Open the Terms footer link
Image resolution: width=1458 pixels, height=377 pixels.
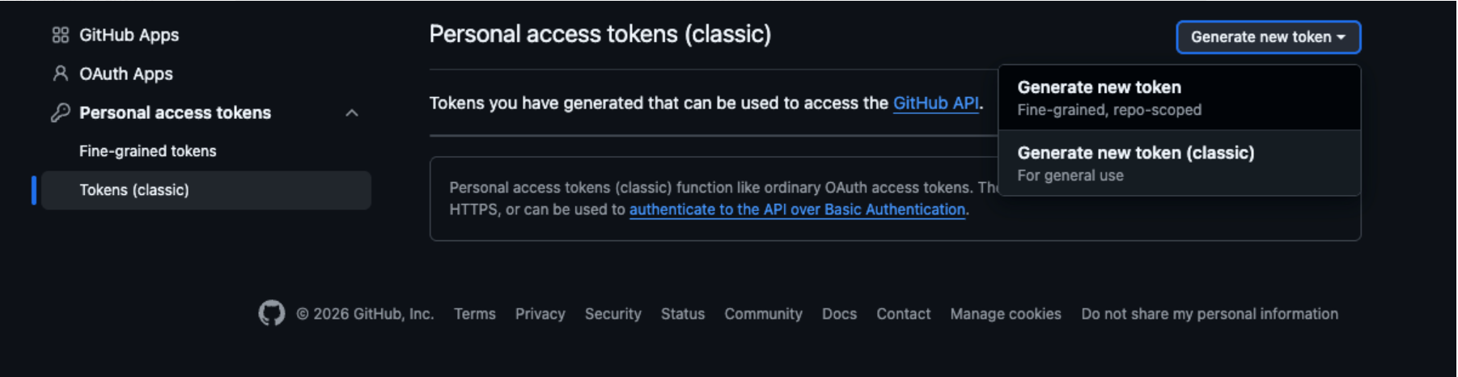[475, 314]
